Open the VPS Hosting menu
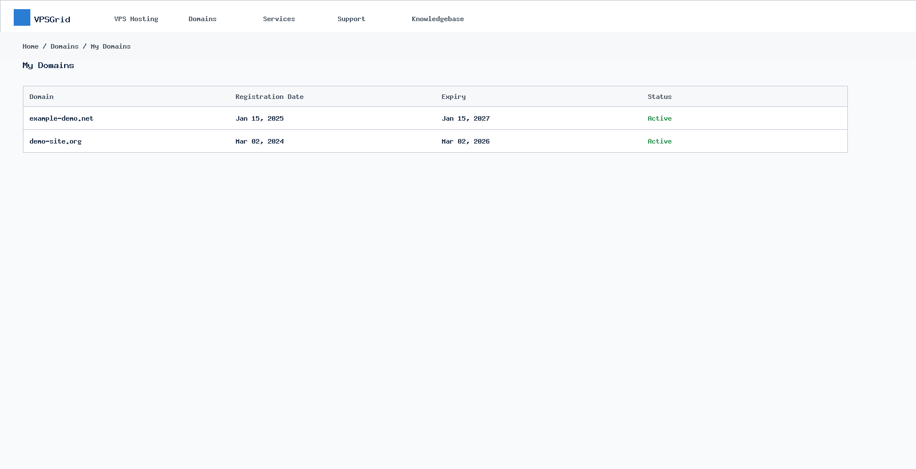The height and width of the screenshot is (469, 916). click(x=136, y=19)
